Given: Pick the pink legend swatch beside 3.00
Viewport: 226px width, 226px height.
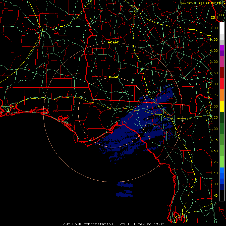Looking at the screenshot, I should point(222,62).
